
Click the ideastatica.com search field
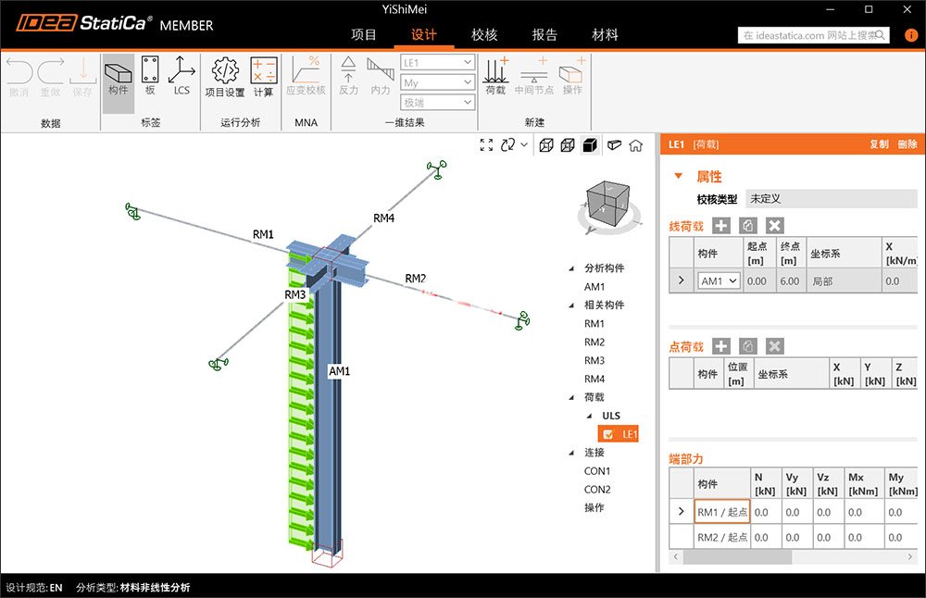(813, 35)
